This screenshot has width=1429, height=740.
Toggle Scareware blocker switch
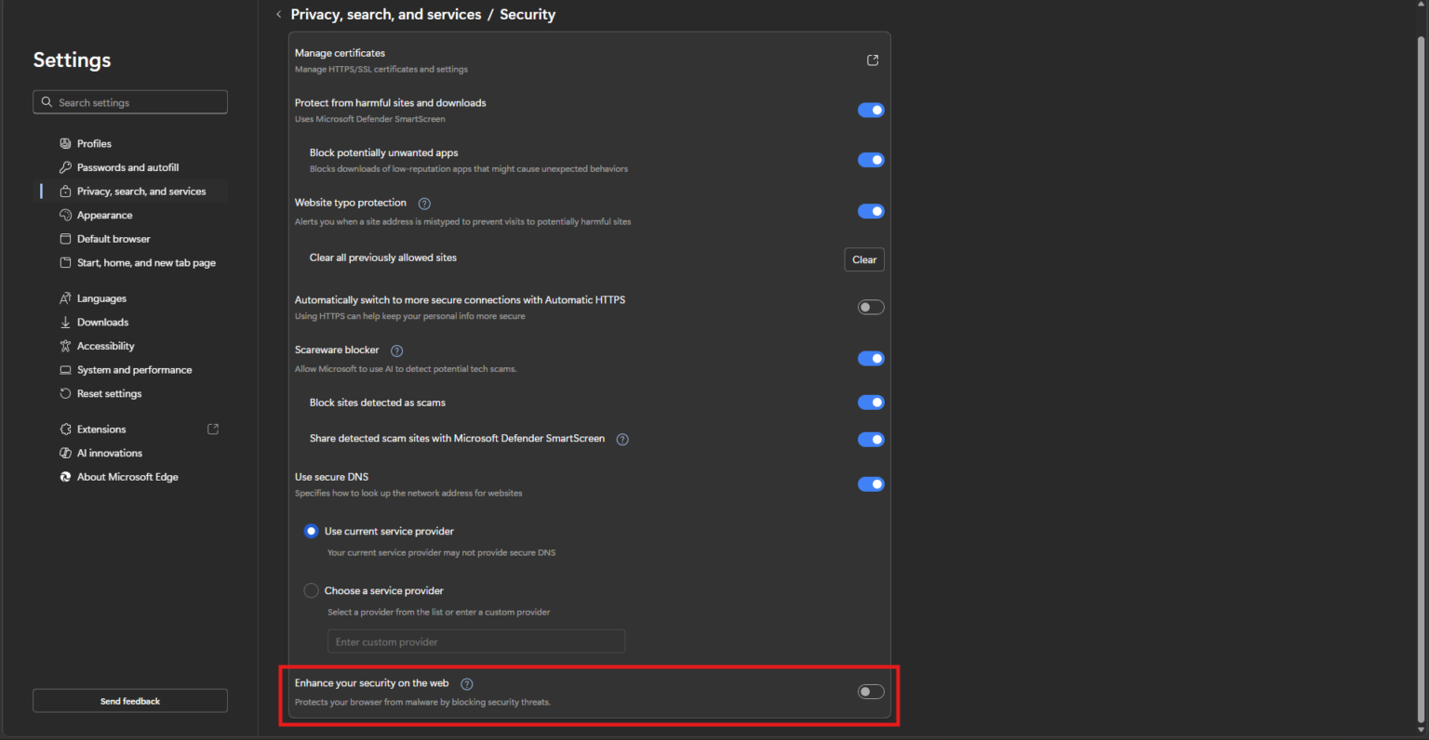[871, 358]
